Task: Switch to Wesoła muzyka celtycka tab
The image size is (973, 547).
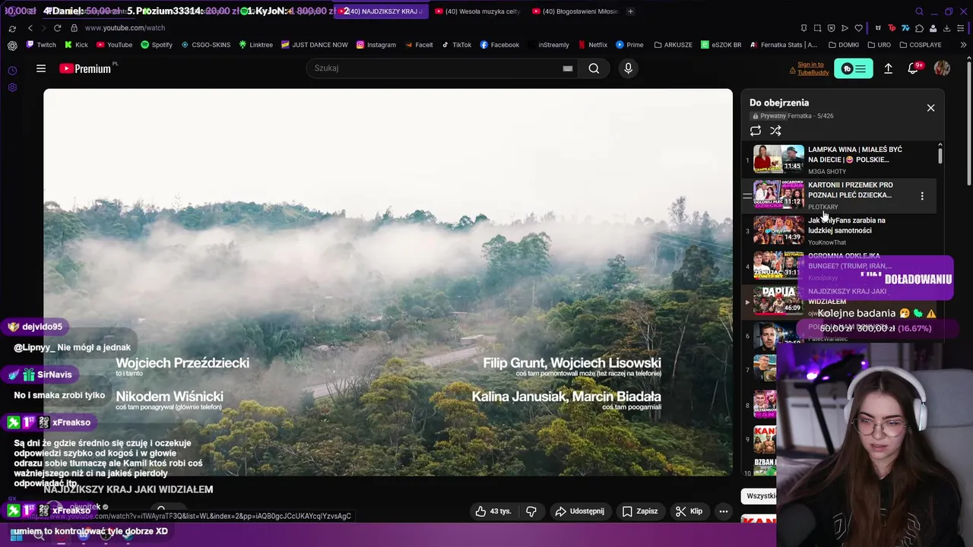Action: (x=477, y=11)
